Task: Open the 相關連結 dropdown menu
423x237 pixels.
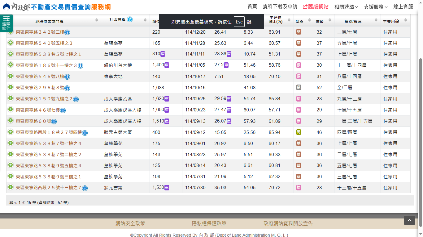Action: click(346, 7)
